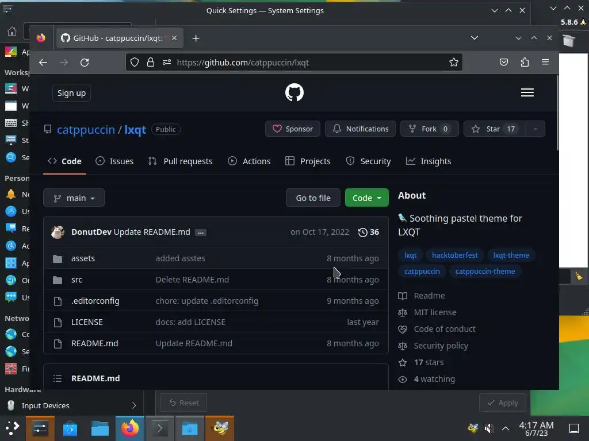Image resolution: width=589 pixels, height=441 pixels.
Task: Fork the lxqt repository
Action: pyautogui.click(x=429, y=129)
